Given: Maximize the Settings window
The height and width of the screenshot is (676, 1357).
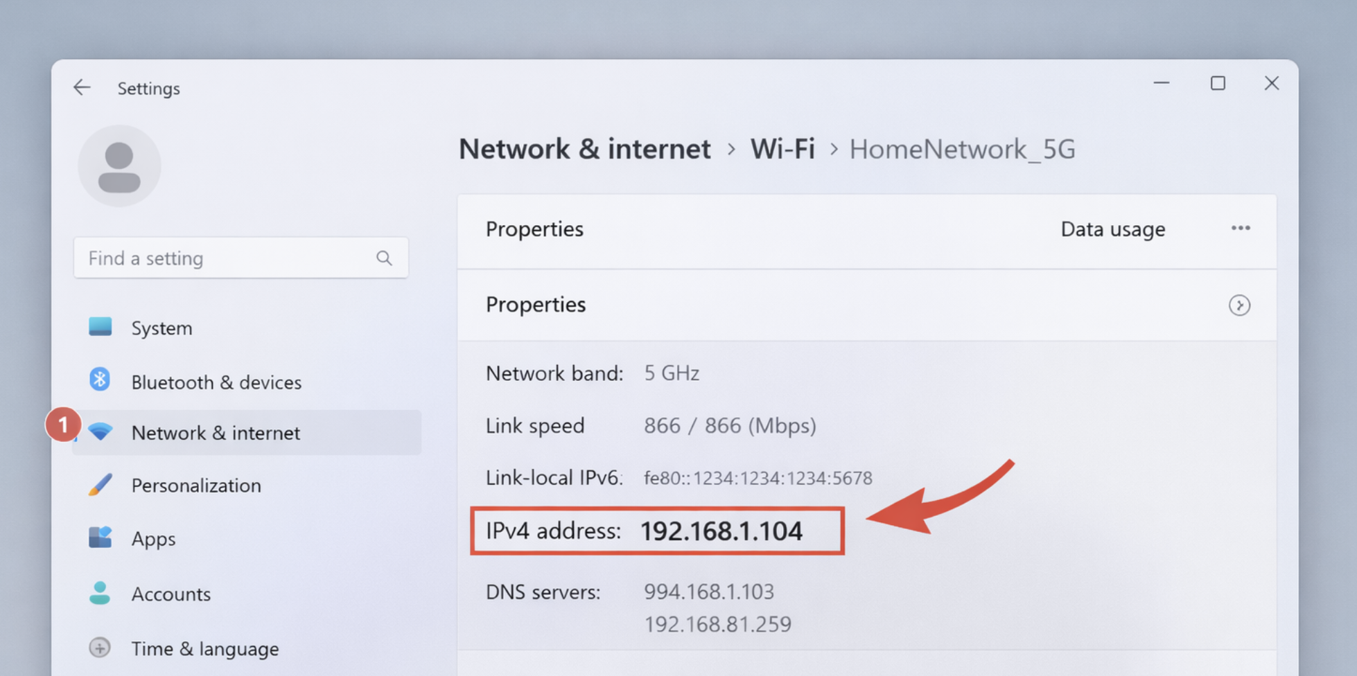Looking at the screenshot, I should (1218, 84).
